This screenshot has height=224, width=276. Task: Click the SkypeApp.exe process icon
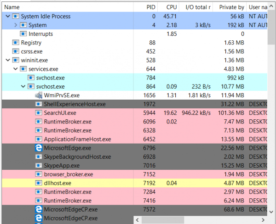point(39,165)
